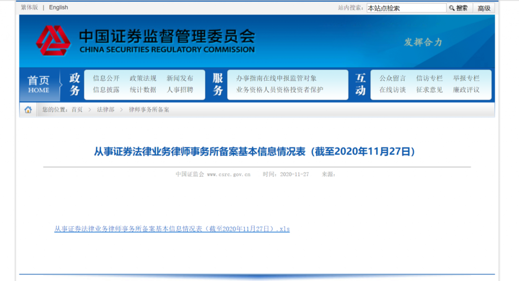Open the 信息公开 menu item
519x281 pixels.
[106, 78]
